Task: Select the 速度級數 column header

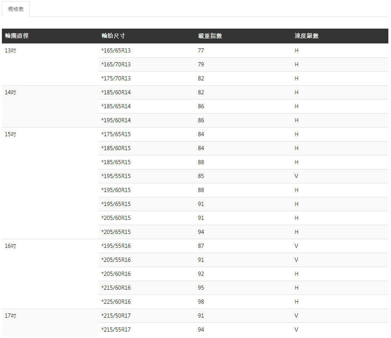Action: pyautogui.click(x=306, y=36)
